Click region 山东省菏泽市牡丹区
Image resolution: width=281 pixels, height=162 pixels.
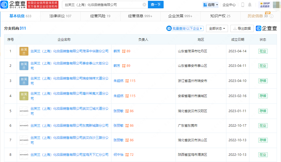[x=193, y=51]
